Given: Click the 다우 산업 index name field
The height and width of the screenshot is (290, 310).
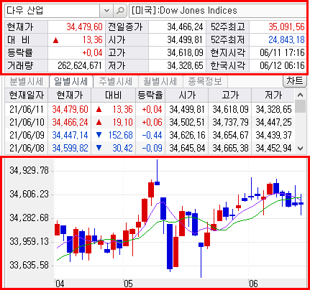Looking at the screenshot, I should pos(52,11).
